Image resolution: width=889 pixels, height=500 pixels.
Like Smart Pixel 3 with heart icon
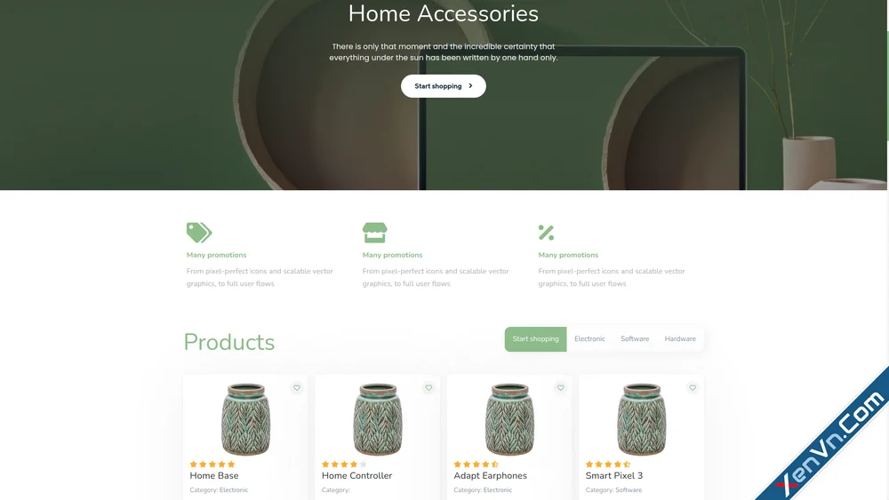[x=693, y=388]
